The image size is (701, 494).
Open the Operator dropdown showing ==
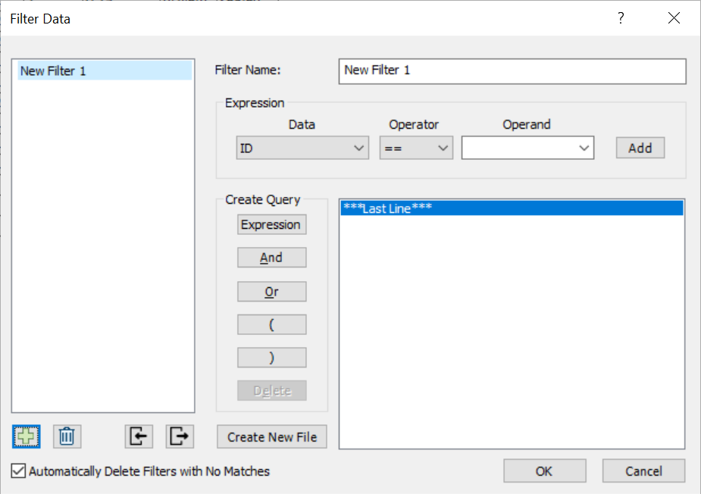click(415, 148)
